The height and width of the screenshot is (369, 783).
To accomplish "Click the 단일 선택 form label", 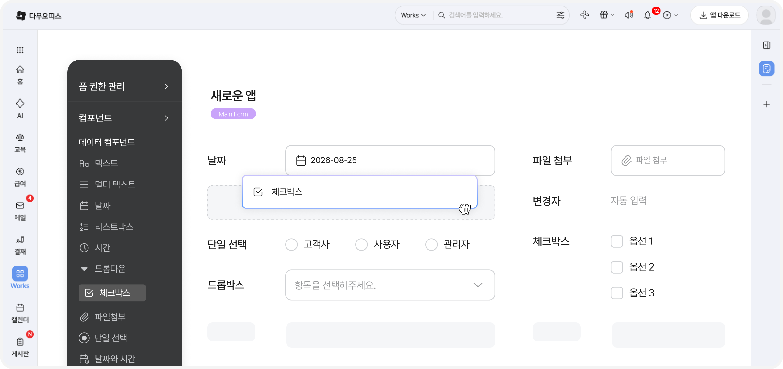I will (x=227, y=244).
